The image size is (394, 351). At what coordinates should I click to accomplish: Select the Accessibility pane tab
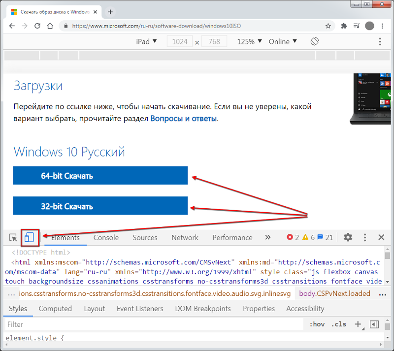click(305, 309)
